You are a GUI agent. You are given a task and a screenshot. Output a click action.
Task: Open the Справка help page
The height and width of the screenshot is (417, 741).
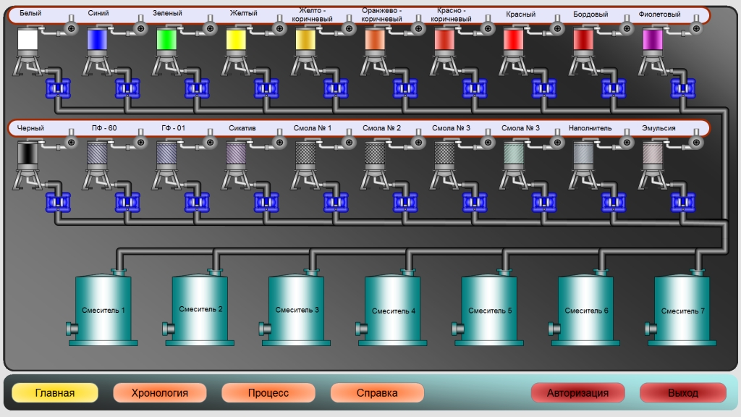(377, 393)
